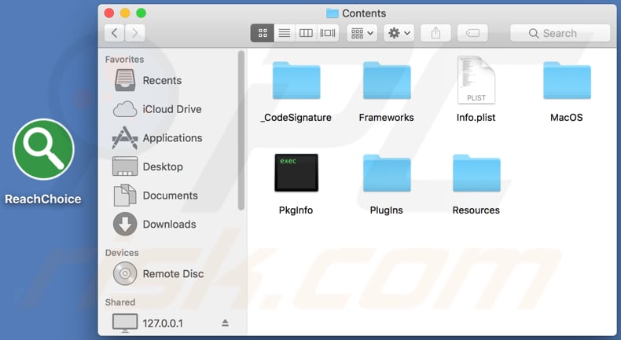Click the ReachChoice app icon on desktop
The image size is (621, 340).
43,149
